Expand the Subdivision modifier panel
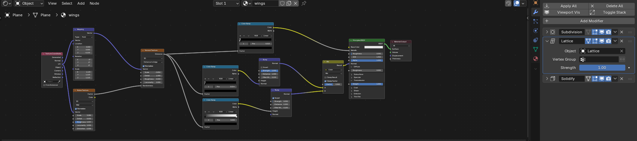The image size is (637, 141). tap(547, 32)
